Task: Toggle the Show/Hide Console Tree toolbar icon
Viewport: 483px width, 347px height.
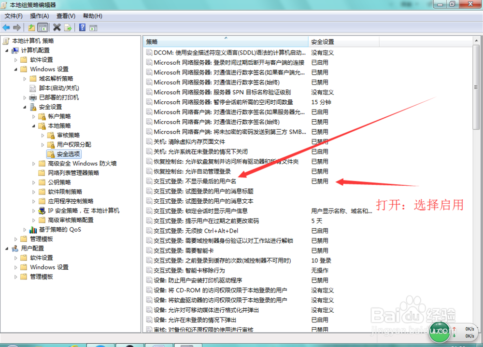Action: pos(43,28)
